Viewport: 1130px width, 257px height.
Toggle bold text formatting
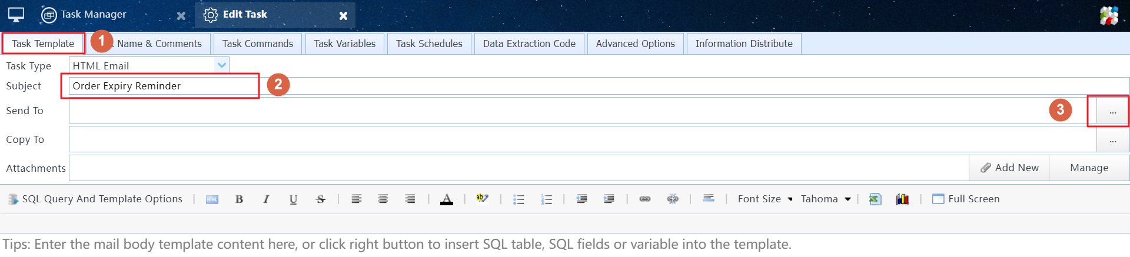pos(239,199)
